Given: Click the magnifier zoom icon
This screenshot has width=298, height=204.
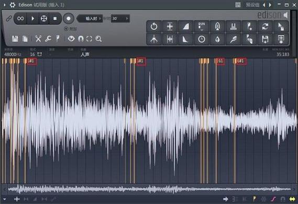Looking at the screenshot, I should [98, 39].
